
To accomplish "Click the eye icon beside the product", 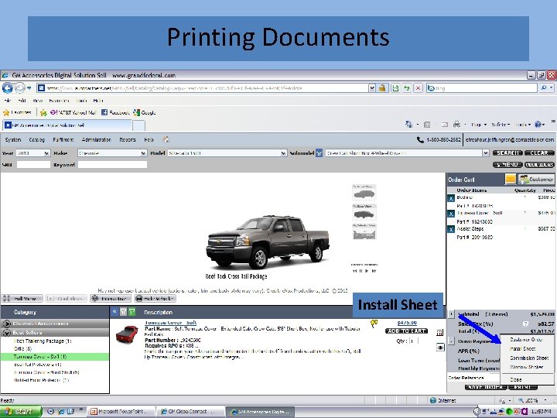I will tap(439, 348).
